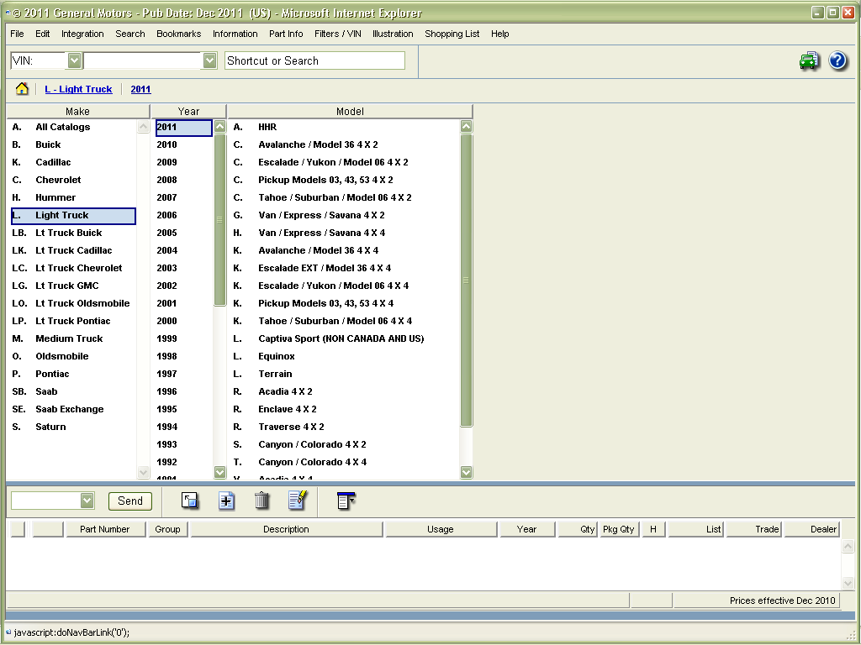The width and height of the screenshot is (861, 645).
Task: Add a new item to shopping list icon
Action: [226, 501]
